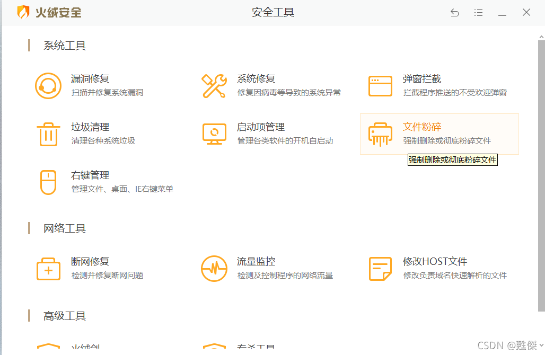545x355 pixels.
Task: Click the 系统工具 section heading
Action: (65, 46)
